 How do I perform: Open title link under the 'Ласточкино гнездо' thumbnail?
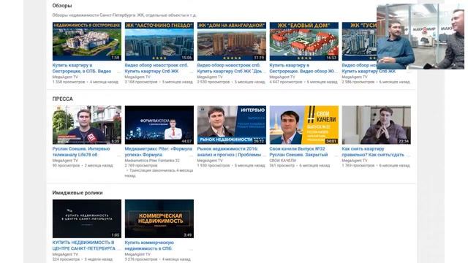tap(156, 68)
